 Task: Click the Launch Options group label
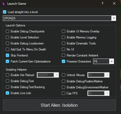[15, 25]
